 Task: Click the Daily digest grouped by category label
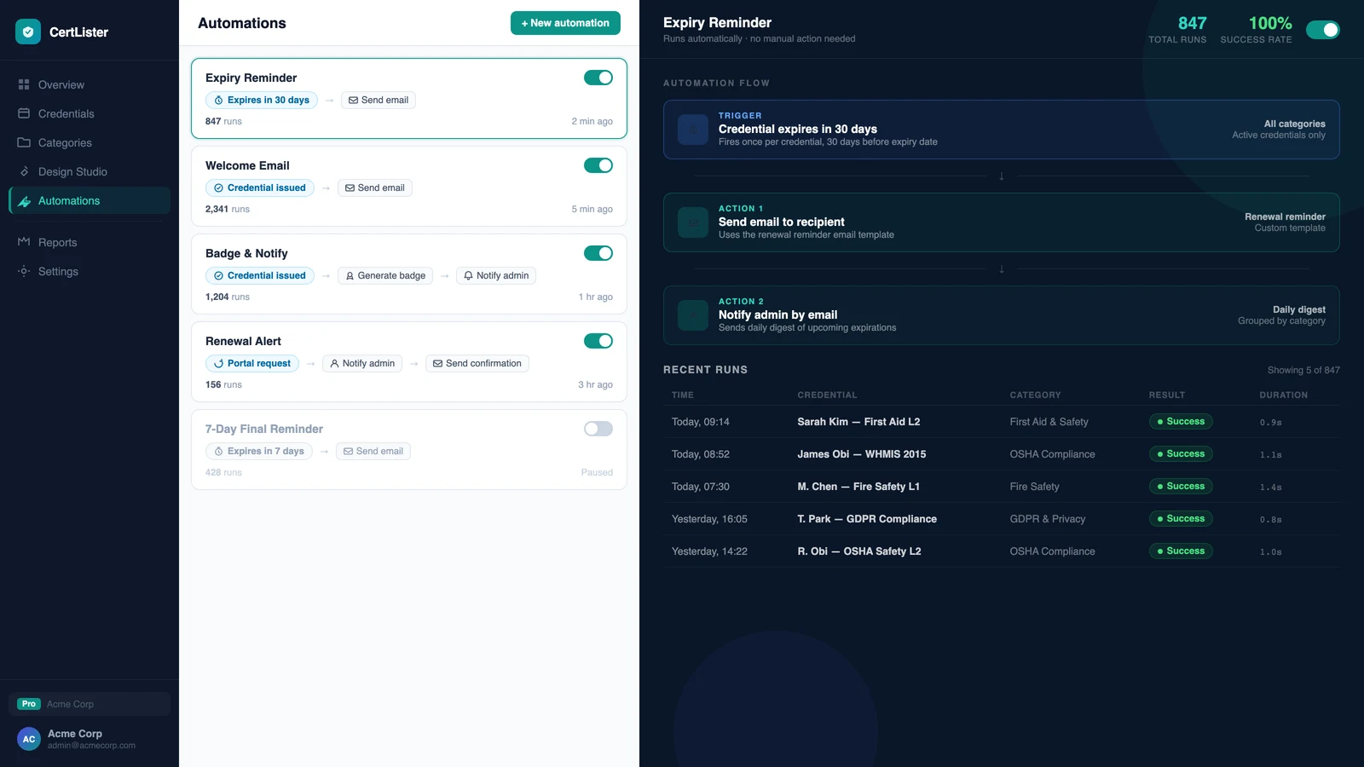[1281, 315]
